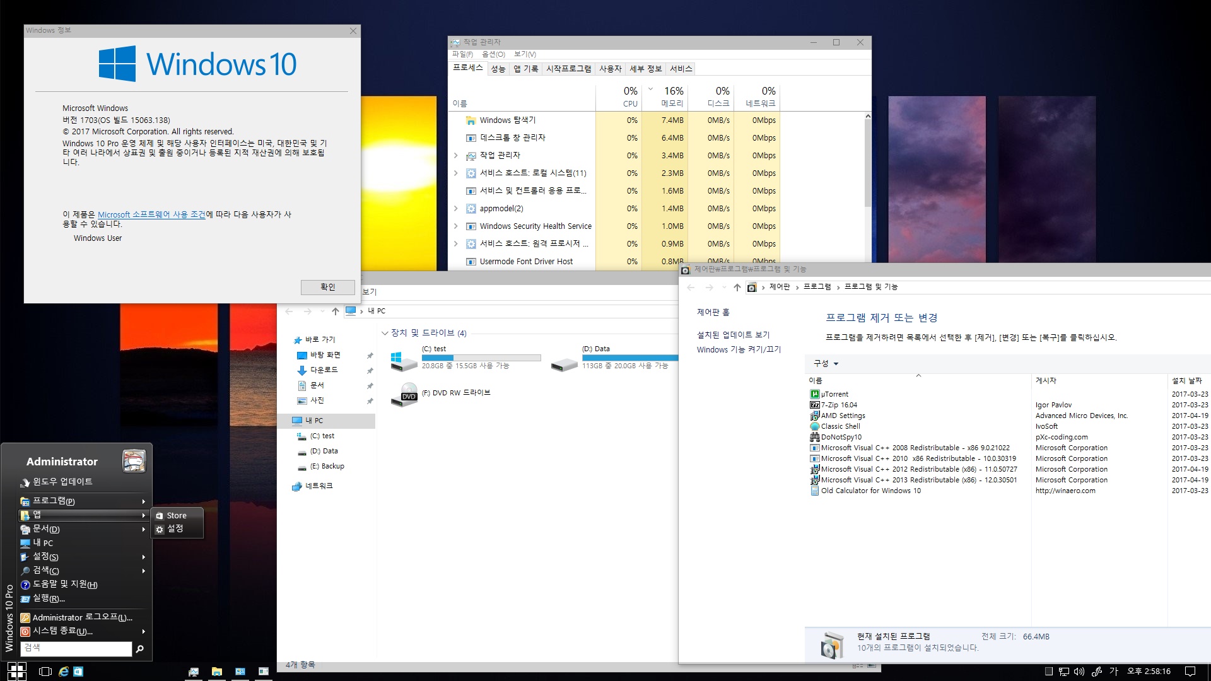
Task: Choose Administrator 로그오프(L)... in the Start menu
Action: pos(82,617)
